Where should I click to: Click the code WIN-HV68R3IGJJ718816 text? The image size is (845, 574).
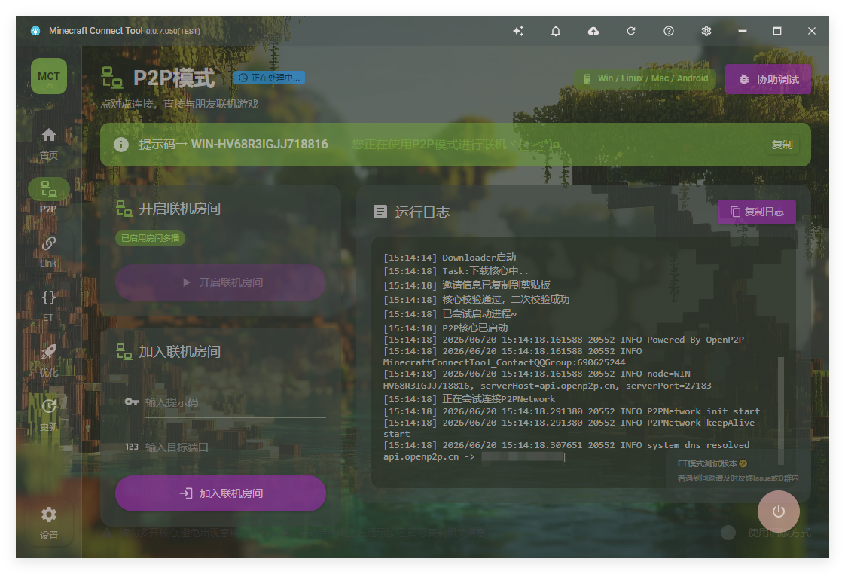coord(259,145)
